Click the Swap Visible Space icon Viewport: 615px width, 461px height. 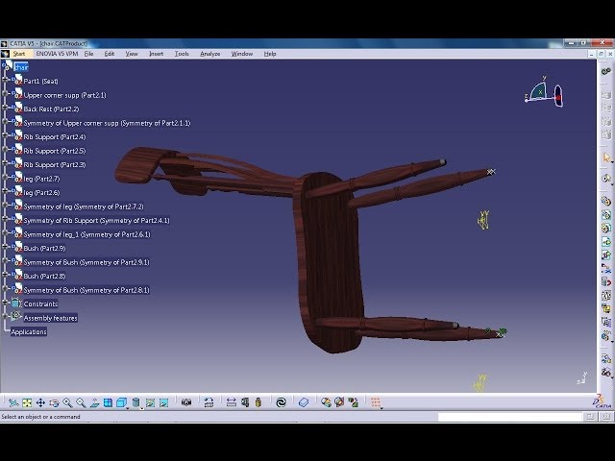point(164,402)
